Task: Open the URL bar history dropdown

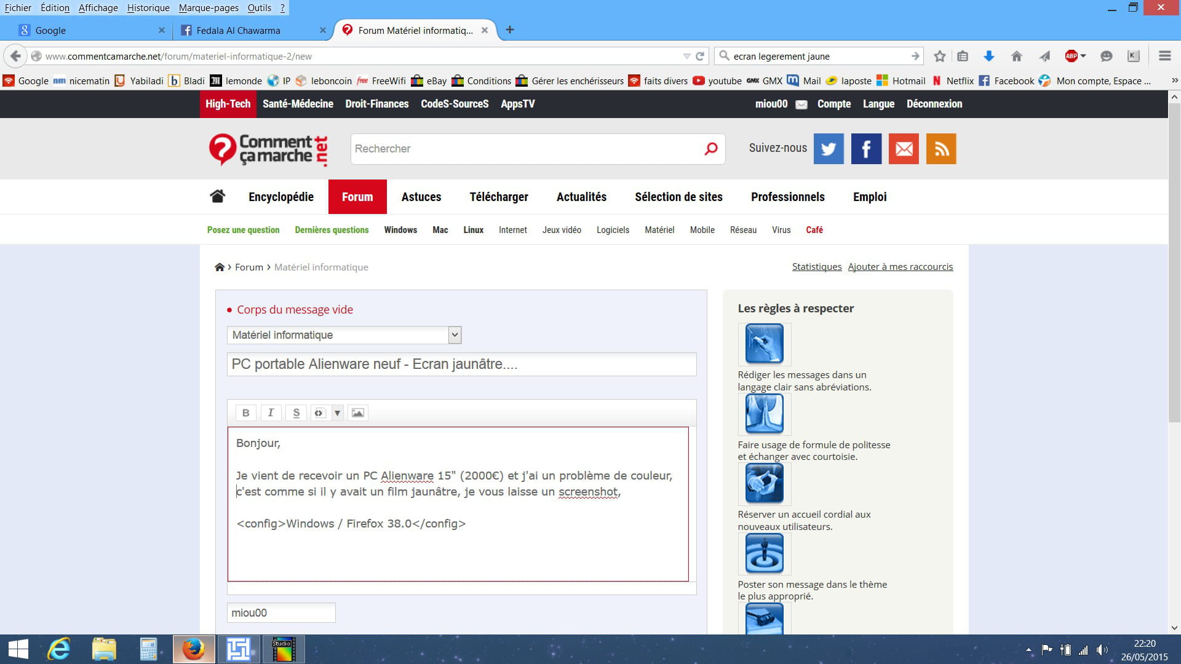Action: [686, 56]
